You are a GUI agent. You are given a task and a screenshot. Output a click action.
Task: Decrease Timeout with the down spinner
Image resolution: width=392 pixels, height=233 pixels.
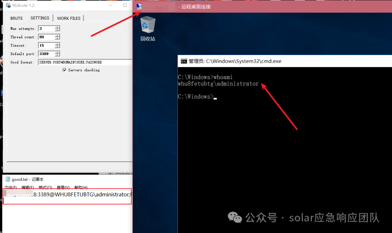click(57, 47)
